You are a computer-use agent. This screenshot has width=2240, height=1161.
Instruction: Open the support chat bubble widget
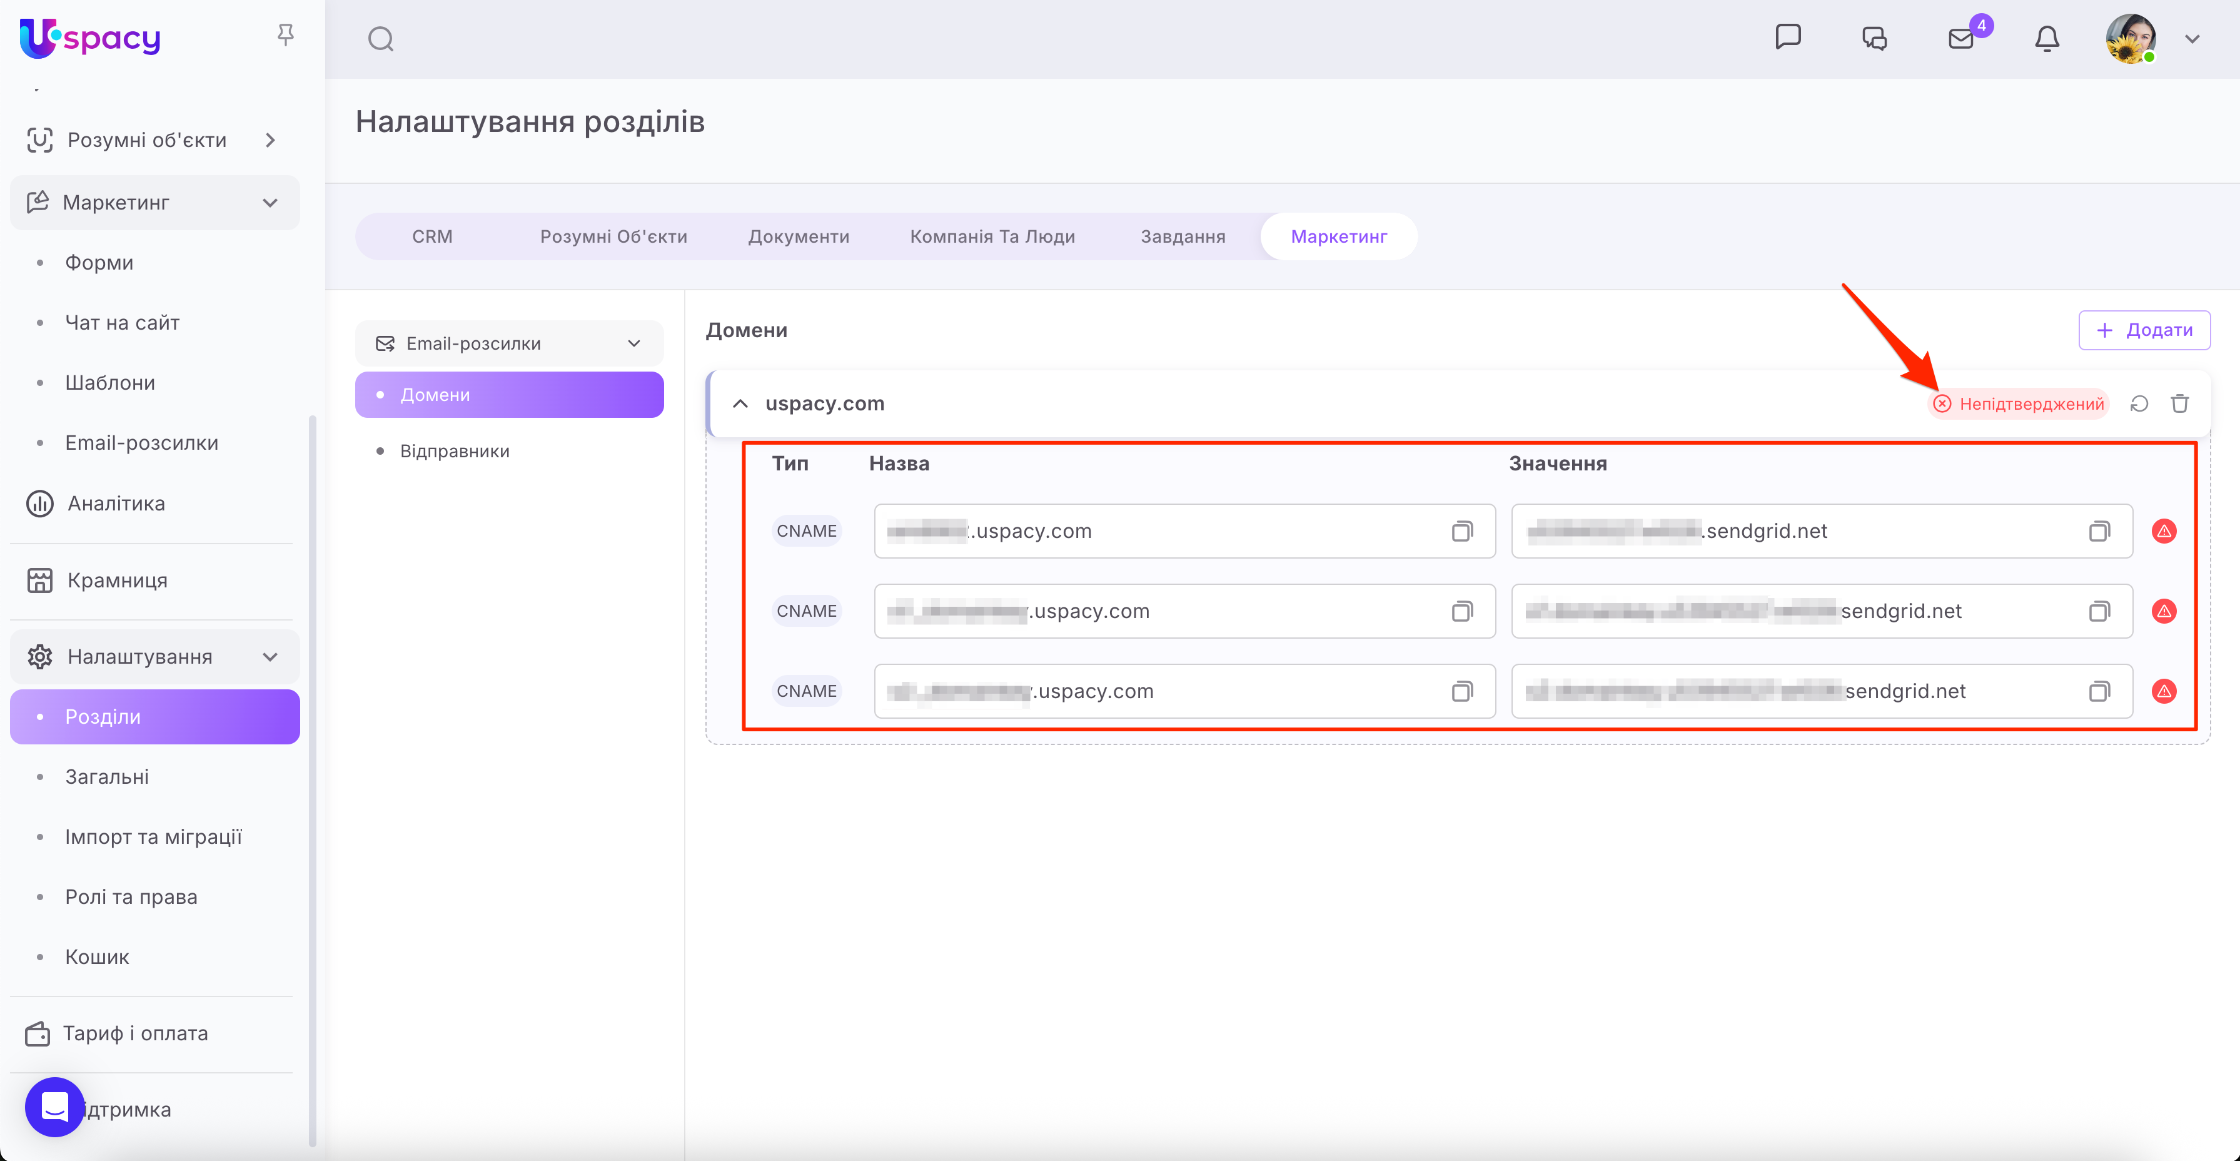[x=55, y=1107]
